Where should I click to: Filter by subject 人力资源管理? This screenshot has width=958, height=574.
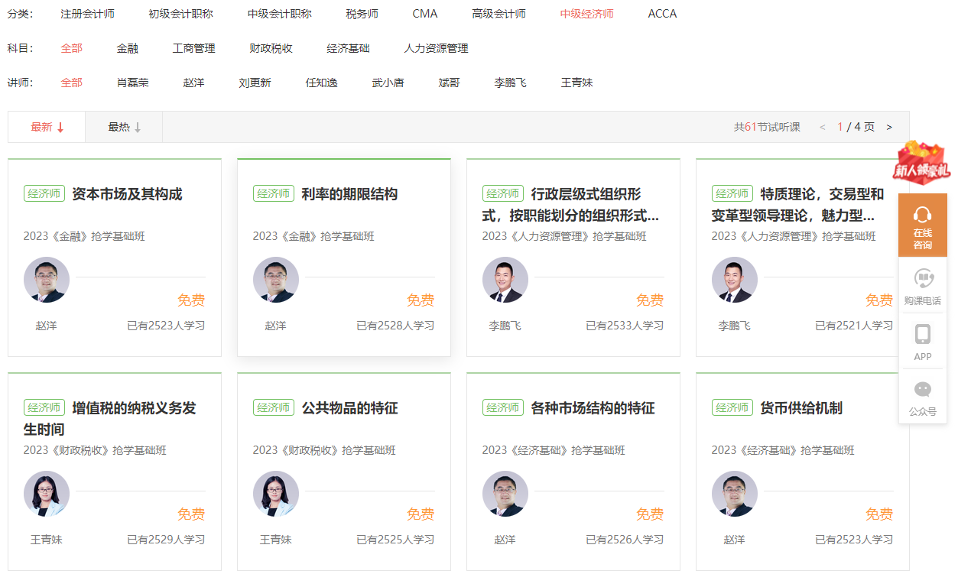(x=436, y=48)
